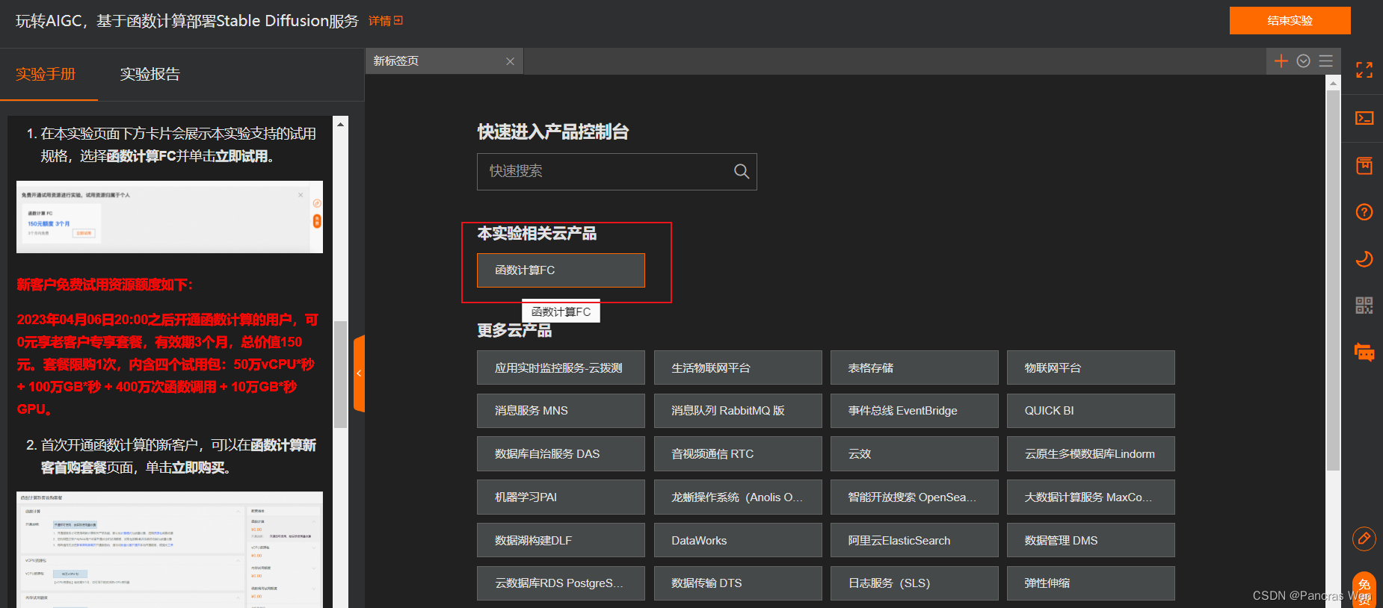Screen dimensions: 1383x608
Task: Open the circled down-arrow tab menu
Action: coord(1304,61)
